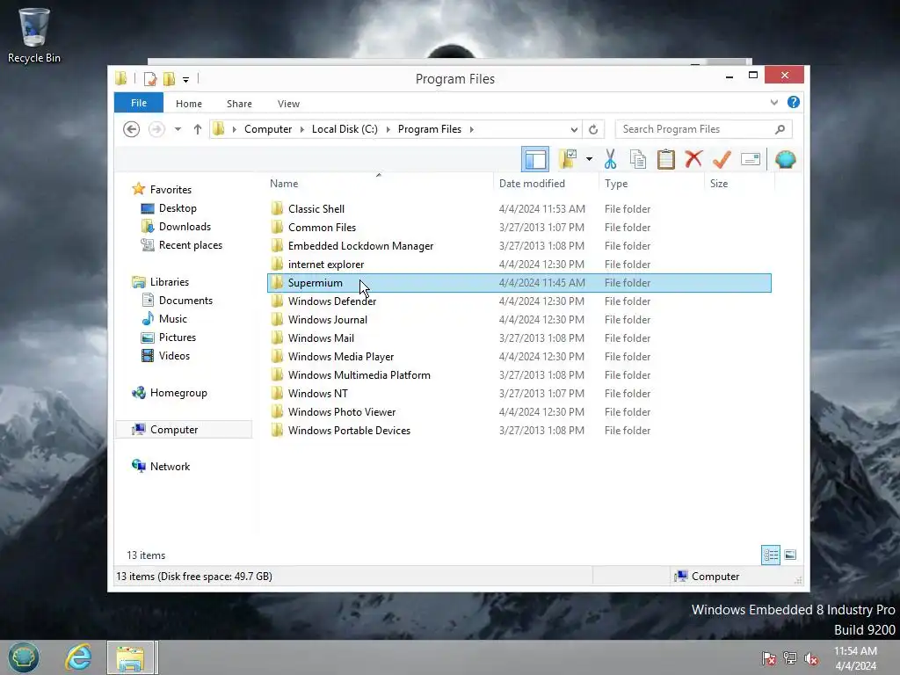Screen dimensions: 900x675
Task: Select Downloads in the navigation pane
Action: point(185,227)
